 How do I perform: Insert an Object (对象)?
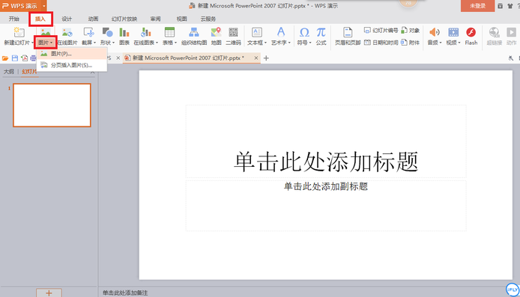(410, 31)
